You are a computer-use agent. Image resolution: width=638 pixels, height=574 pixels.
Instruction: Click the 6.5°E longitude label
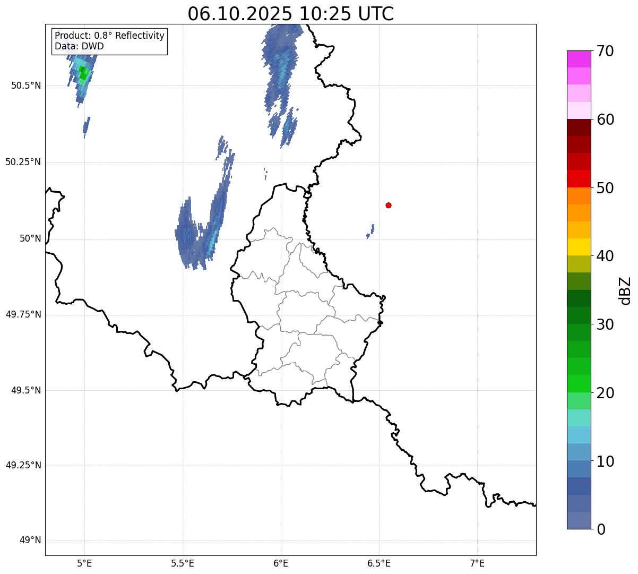pyautogui.click(x=379, y=563)
